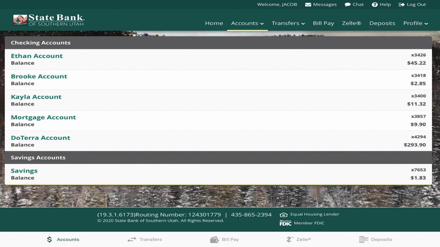Open the Kayla Account link

(36, 97)
